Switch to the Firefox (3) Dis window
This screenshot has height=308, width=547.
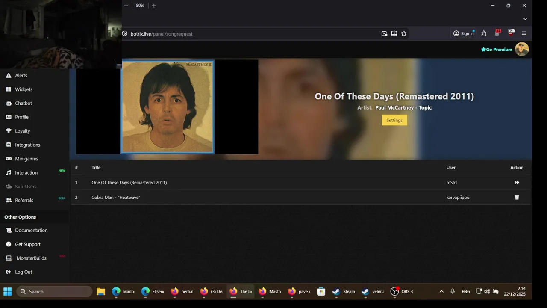[x=211, y=292]
